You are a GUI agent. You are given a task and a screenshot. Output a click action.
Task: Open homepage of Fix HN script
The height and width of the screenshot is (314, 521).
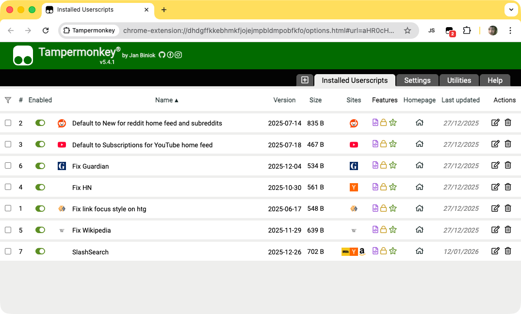(x=419, y=187)
